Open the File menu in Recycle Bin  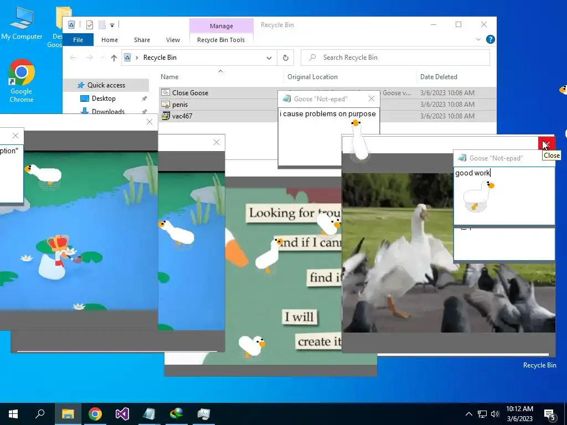pyautogui.click(x=78, y=40)
